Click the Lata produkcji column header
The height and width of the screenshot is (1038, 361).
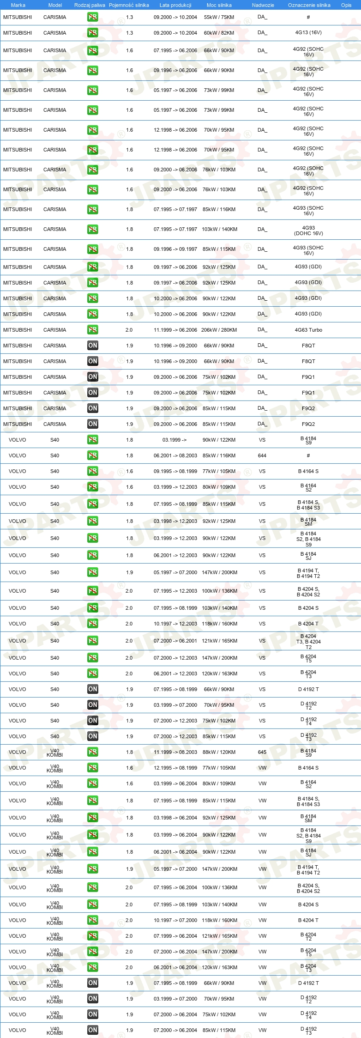point(175,5)
